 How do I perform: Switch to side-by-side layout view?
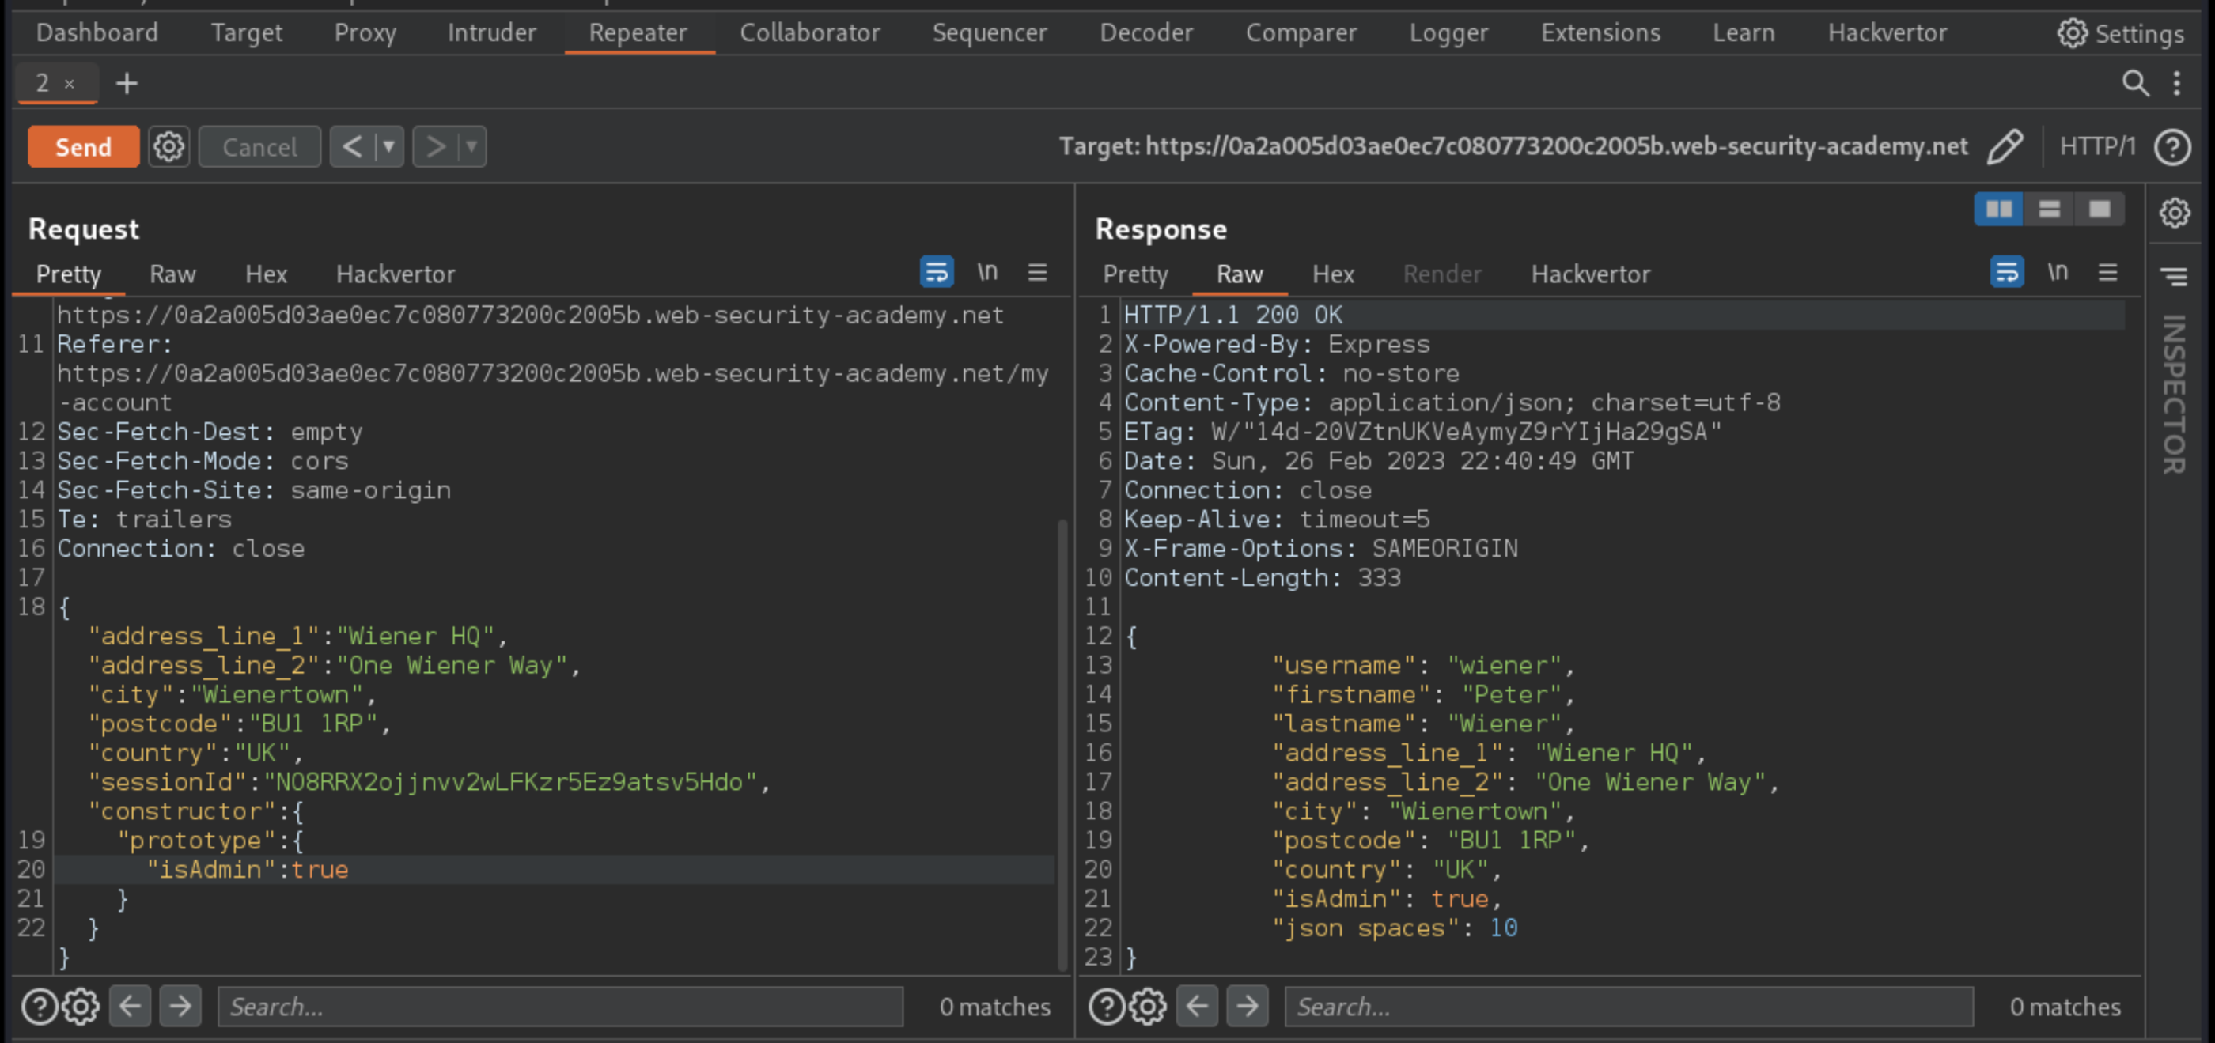pos(1998,210)
